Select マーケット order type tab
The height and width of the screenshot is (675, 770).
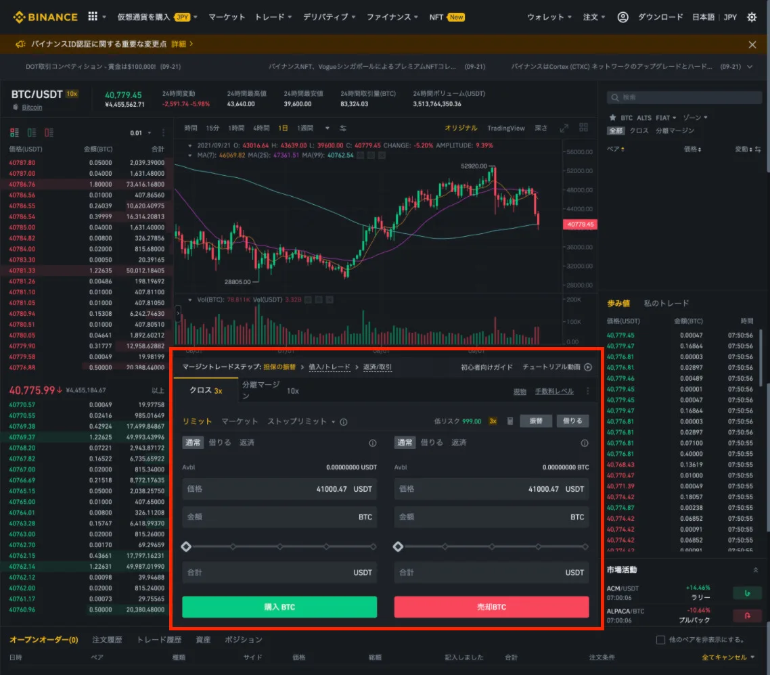point(239,421)
